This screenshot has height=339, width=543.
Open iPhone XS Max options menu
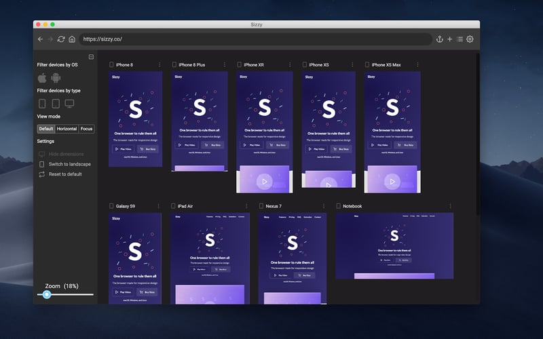click(417, 64)
